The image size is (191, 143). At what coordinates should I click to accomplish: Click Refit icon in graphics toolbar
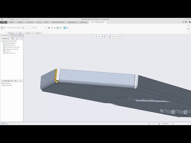point(94,37)
